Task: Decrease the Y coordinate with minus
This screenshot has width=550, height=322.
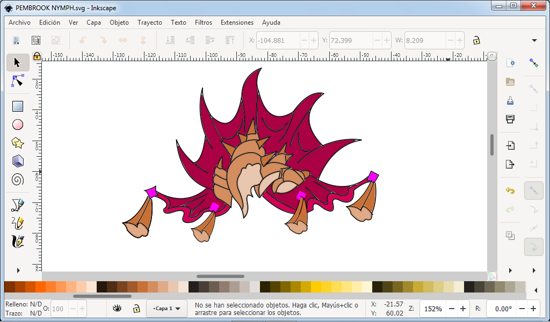Action: click(x=378, y=40)
